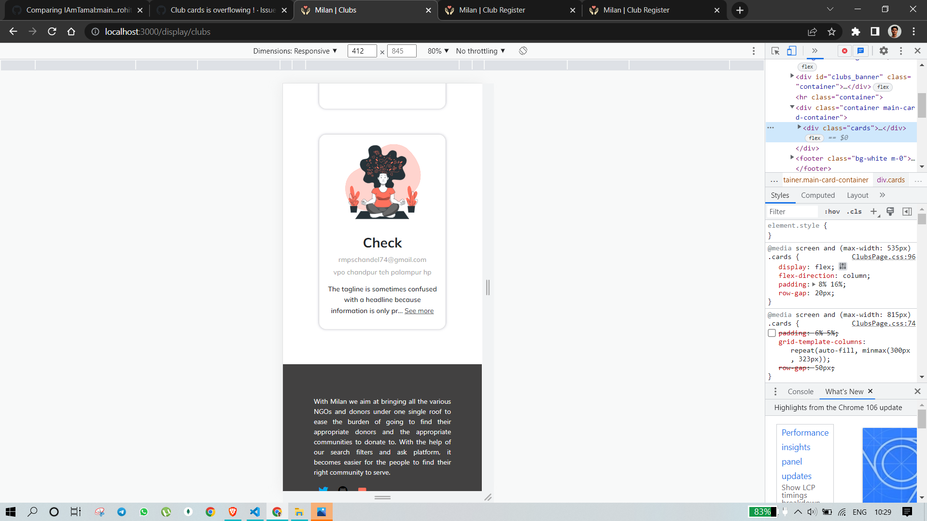Toggle the device toolbar icon
The width and height of the screenshot is (927, 521).
pos(791,51)
